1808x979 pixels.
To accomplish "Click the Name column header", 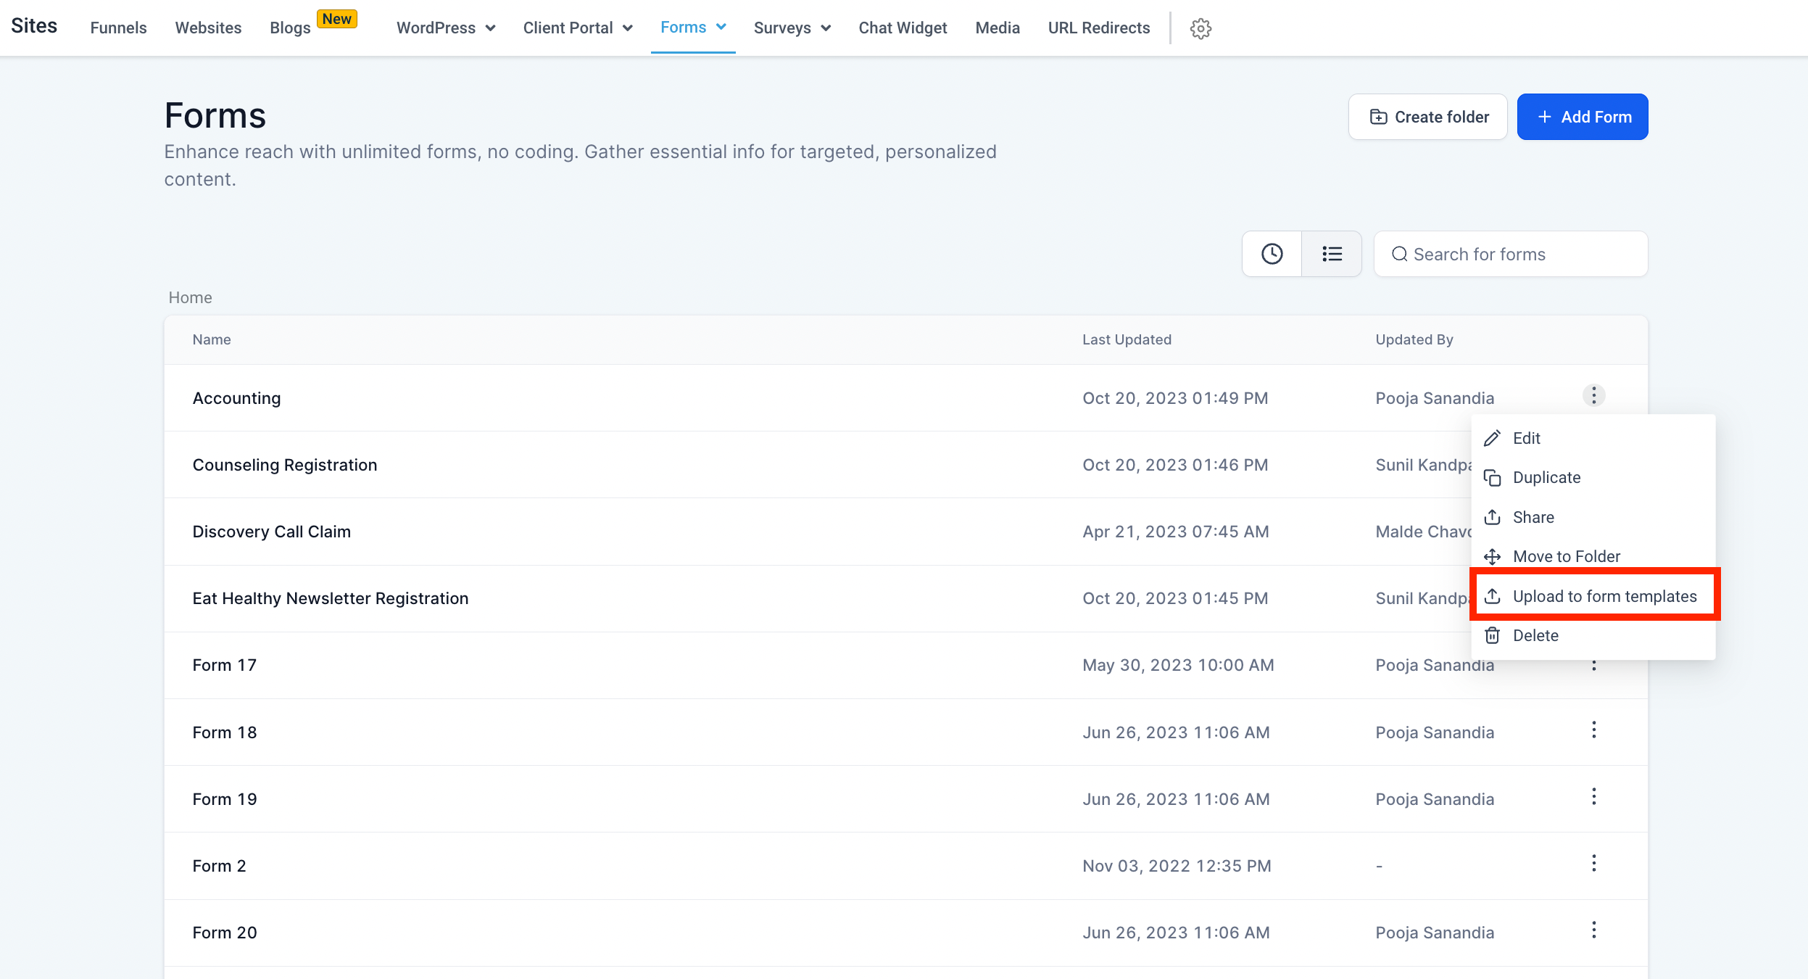I will [212, 339].
